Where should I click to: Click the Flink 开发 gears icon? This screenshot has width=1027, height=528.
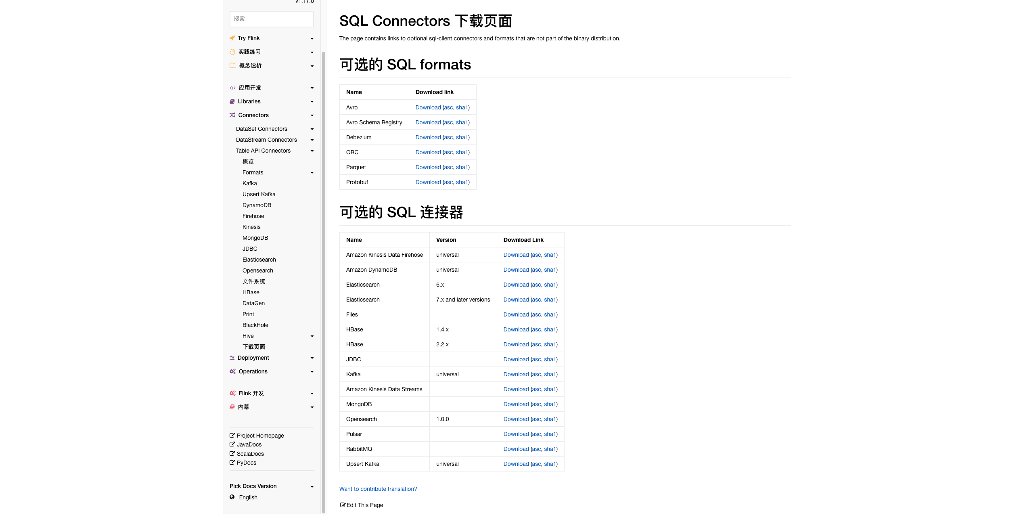[233, 393]
